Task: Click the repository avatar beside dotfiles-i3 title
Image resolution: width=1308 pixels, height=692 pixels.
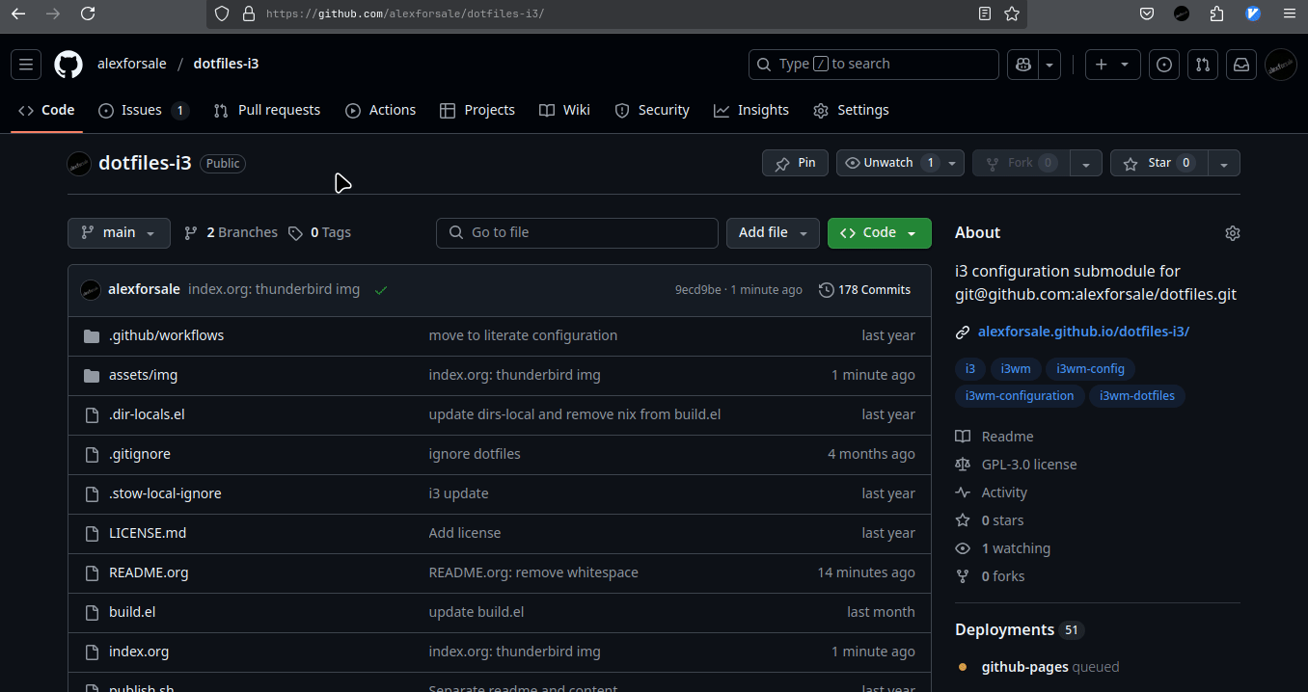Action: 79,164
